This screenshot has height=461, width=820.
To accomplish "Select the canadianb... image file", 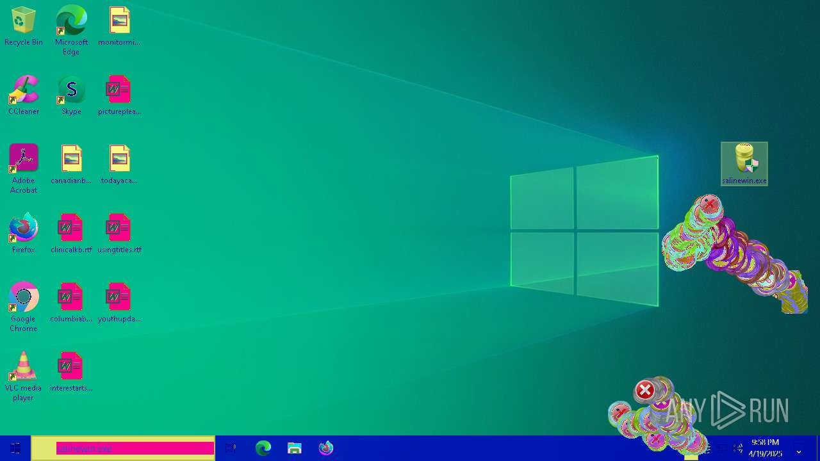I will coord(71,165).
